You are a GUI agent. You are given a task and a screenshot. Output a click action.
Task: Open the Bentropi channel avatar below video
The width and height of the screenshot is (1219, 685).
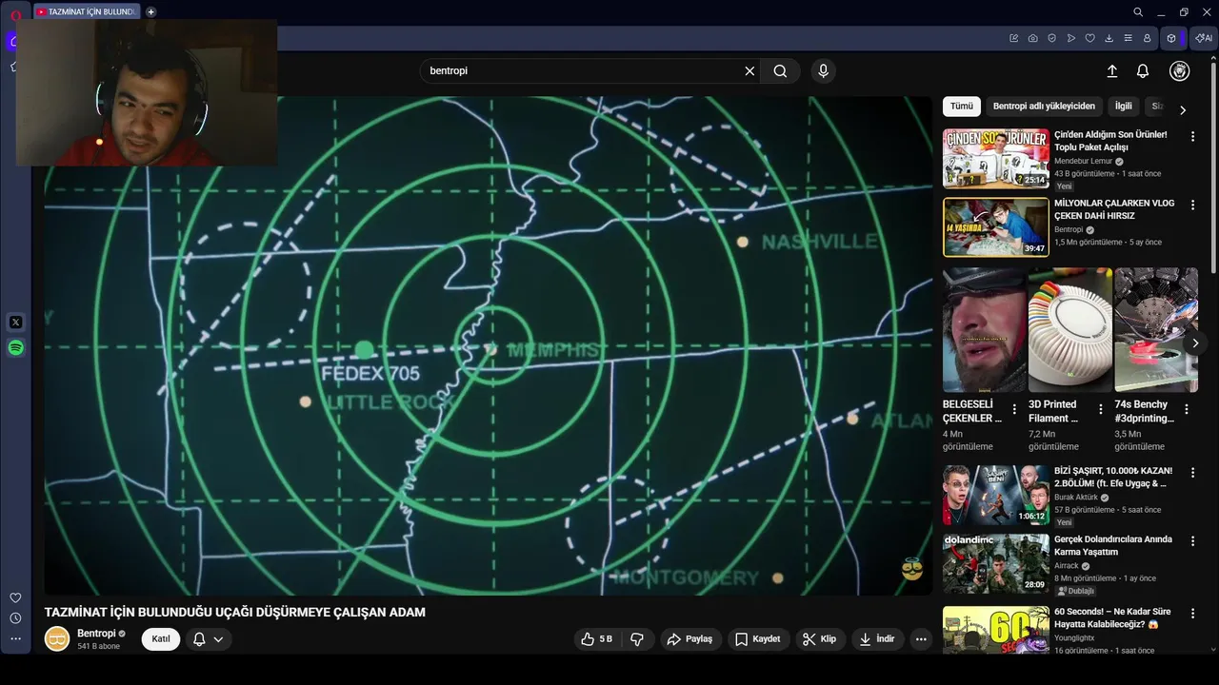point(57,639)
